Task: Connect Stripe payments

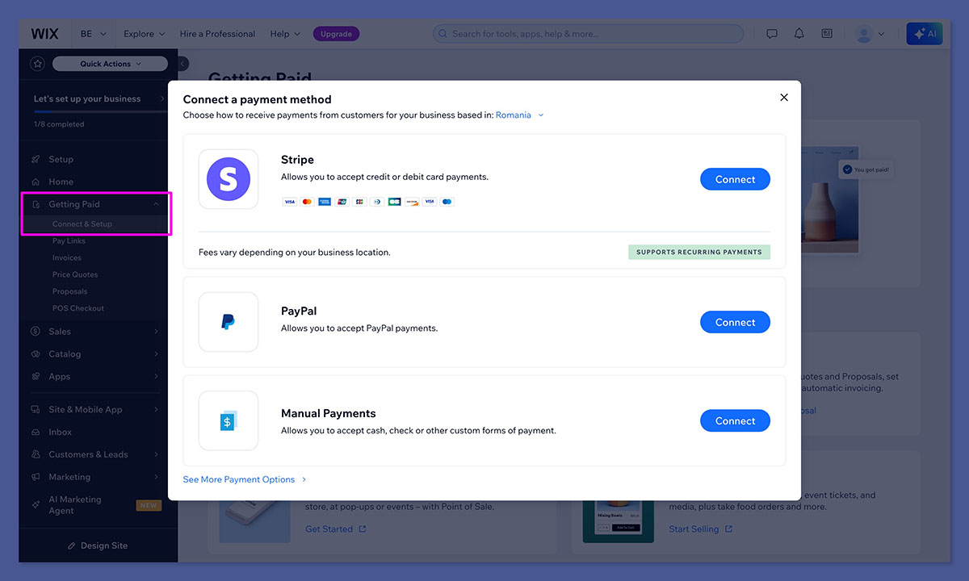Action: pos(735,180)
